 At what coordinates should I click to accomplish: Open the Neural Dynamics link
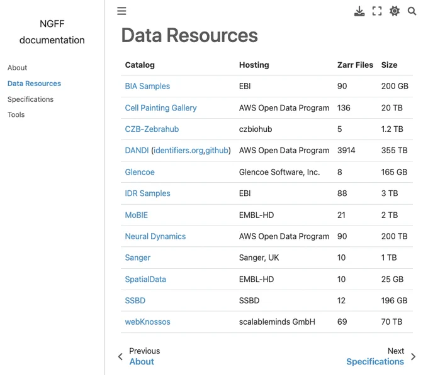pyautogui.click(x=155, y=236)
